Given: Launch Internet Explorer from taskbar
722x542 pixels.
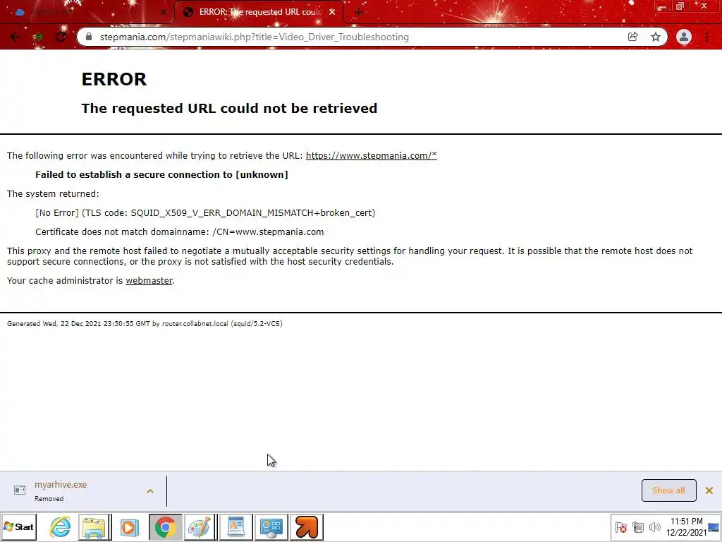Looking at the screenshot, I should 61,526.
